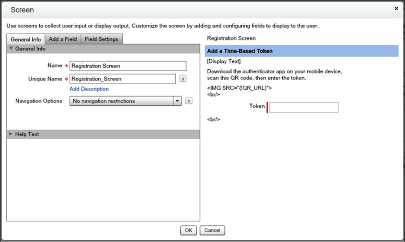Select the IMG SRC QR_URL text line
The width and height of the screenshot is (405, 242).
click(x=239, y=88)
